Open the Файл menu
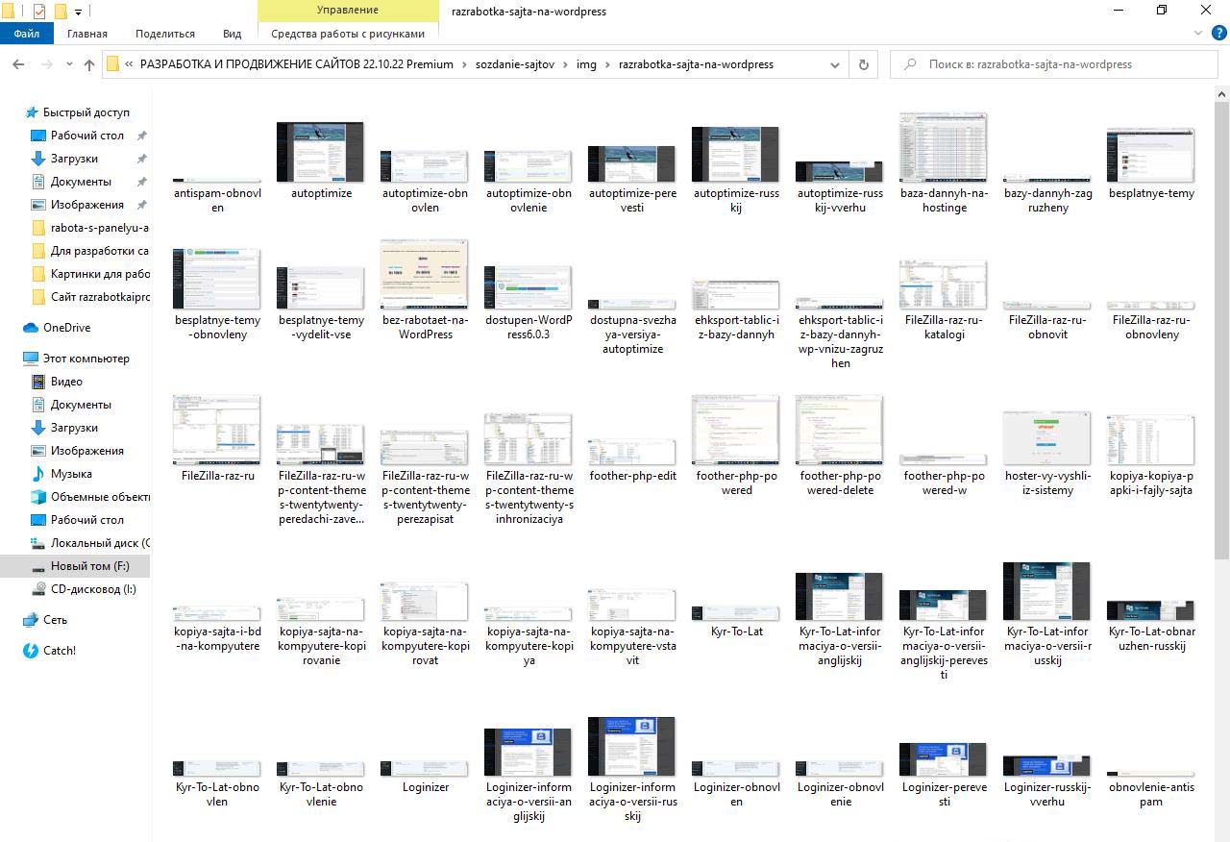 [x=26, y=34]
